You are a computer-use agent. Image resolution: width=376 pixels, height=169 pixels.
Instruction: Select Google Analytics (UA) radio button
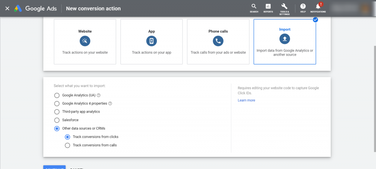[x=57, y=95]
